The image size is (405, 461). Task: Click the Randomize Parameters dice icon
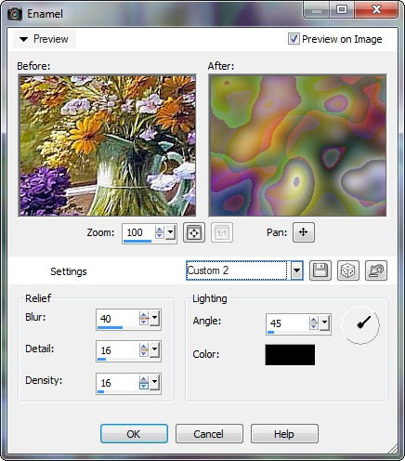click(x=348, y=270)
